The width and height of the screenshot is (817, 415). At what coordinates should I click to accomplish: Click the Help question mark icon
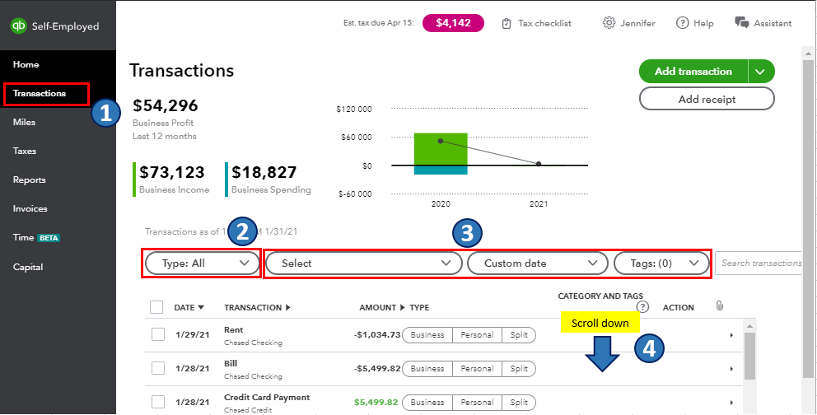(682, 23)
